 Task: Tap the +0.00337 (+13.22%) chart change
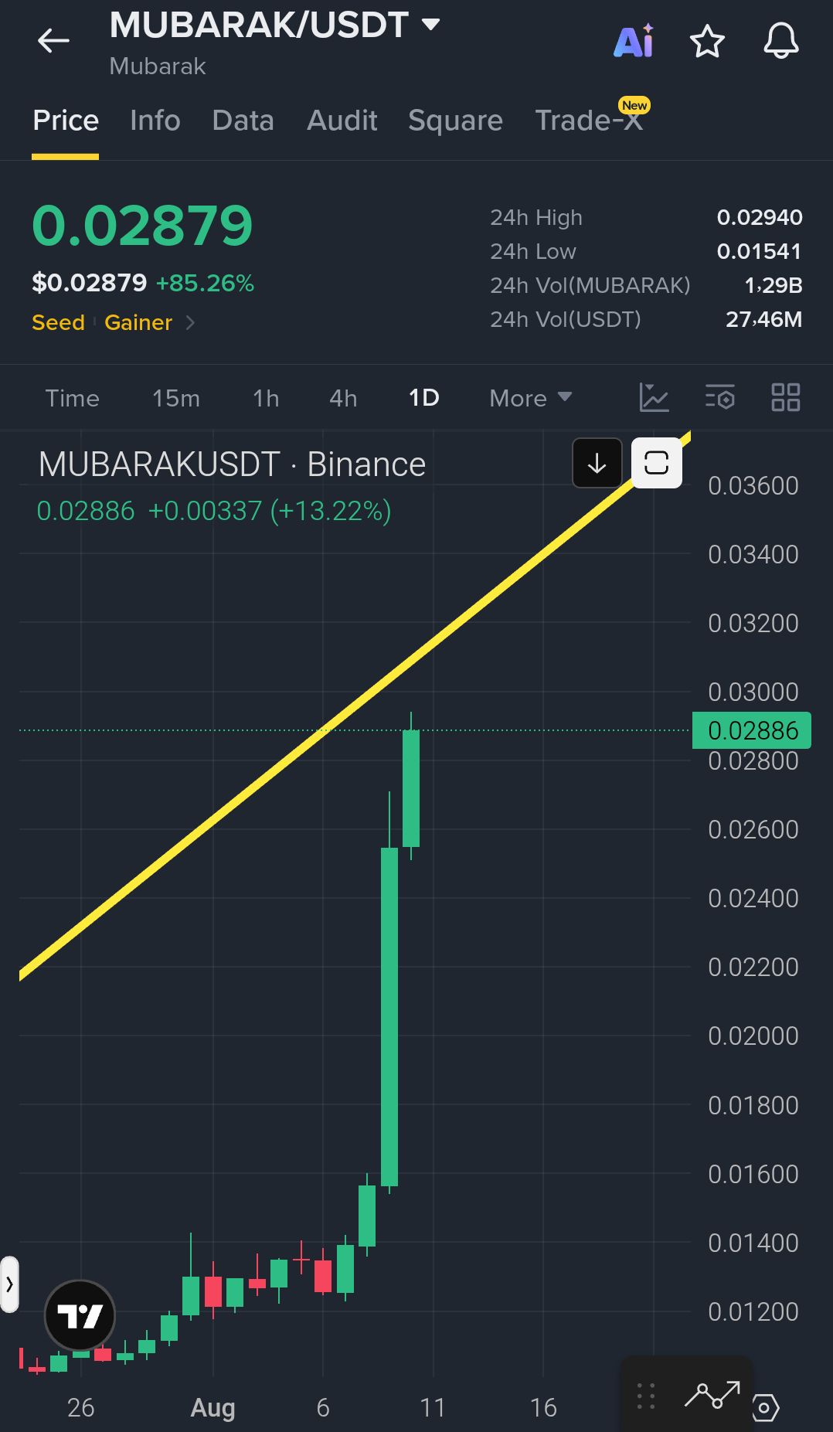[x=270, y=511]
